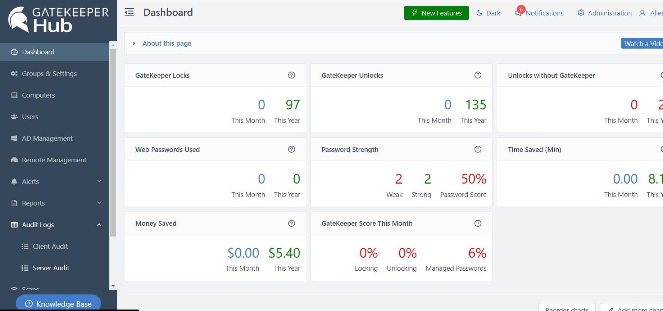This screenshot has height=311, width=663.
Task: Click the Dashboard page title
Action: 168,13
